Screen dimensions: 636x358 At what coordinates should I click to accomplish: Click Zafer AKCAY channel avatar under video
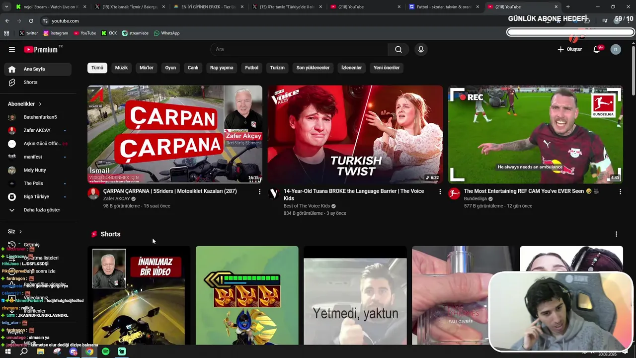[x=93, y=193]
